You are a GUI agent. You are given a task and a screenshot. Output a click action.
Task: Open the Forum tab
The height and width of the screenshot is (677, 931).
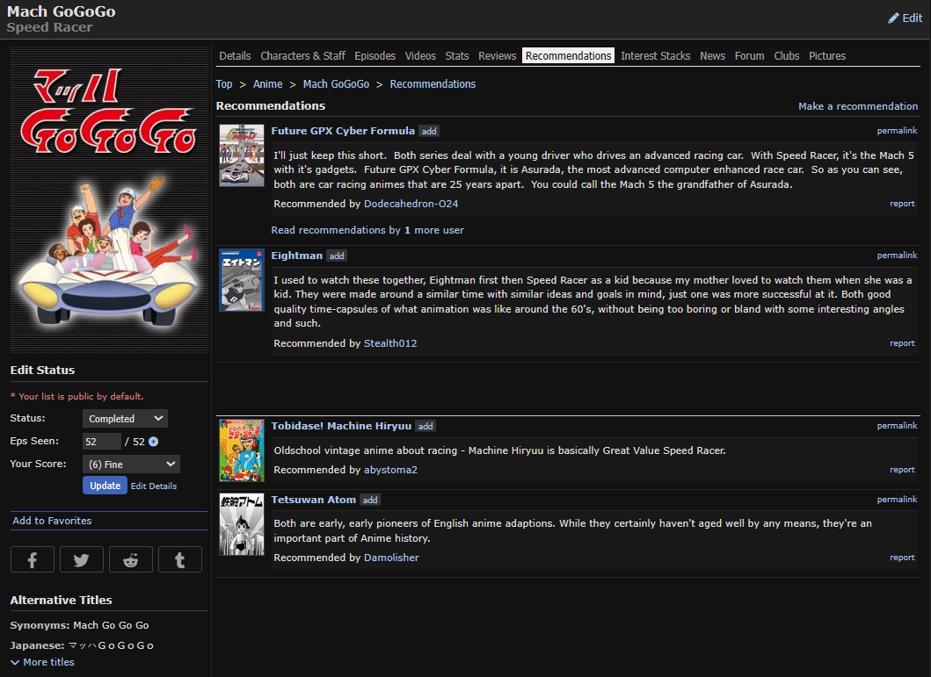pyautogui.click(x=749, y=55)
